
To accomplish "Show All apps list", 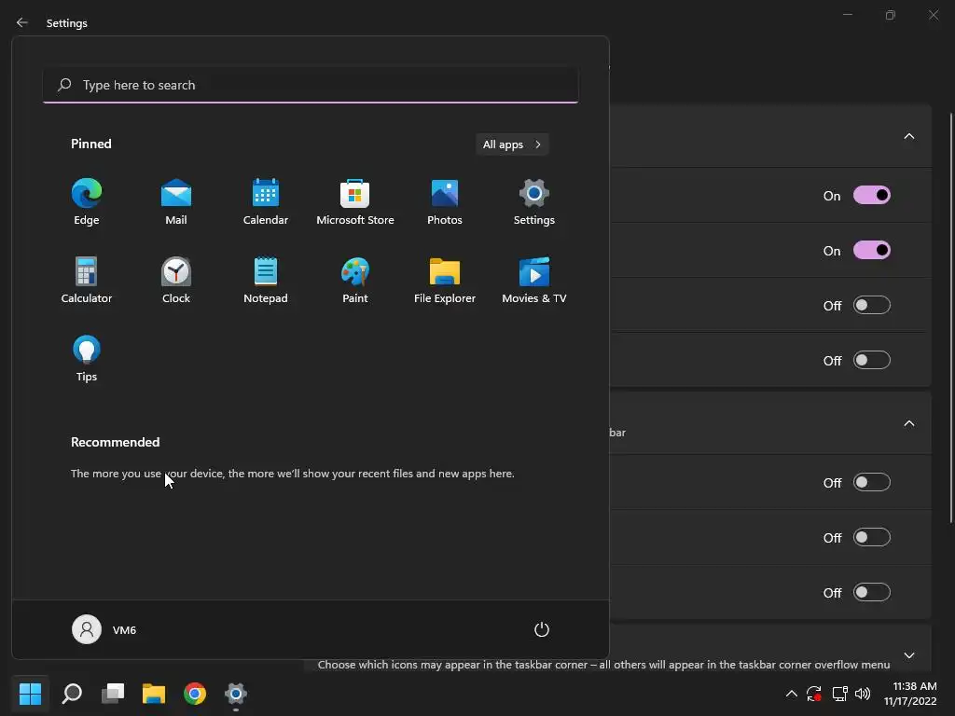I will tap(512, 145).
